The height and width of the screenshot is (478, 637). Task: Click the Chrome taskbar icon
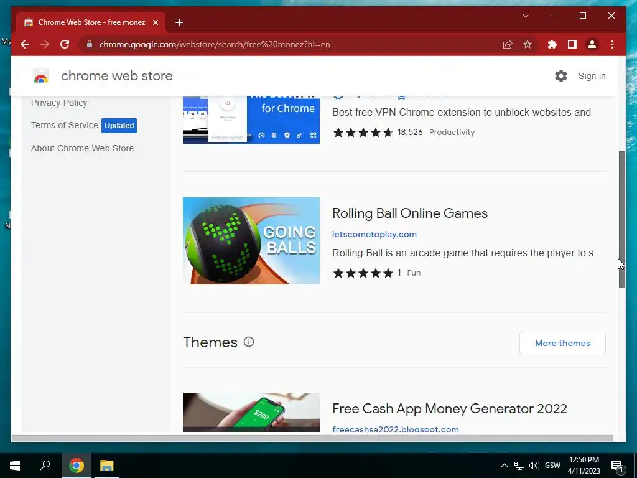click(x=77, y=466)
